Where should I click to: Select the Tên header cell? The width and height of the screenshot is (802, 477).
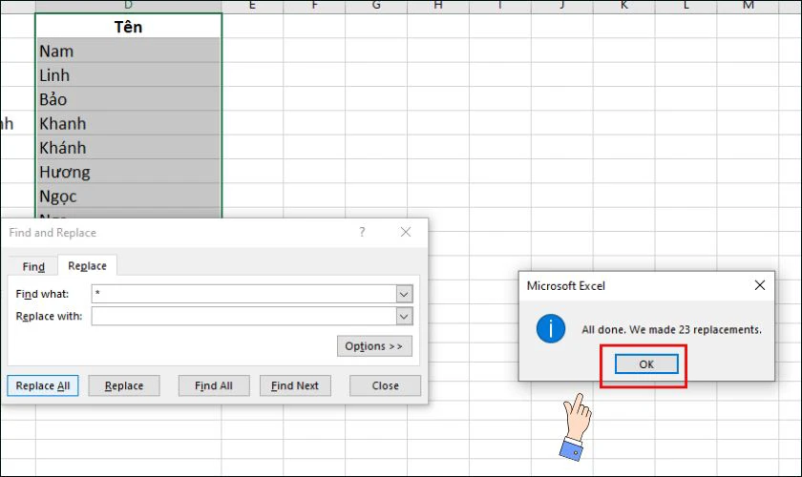pos(128,27)
